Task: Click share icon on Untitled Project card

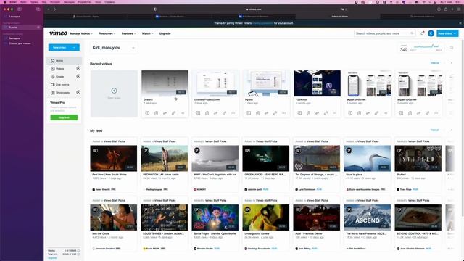Action: (216, 113)
